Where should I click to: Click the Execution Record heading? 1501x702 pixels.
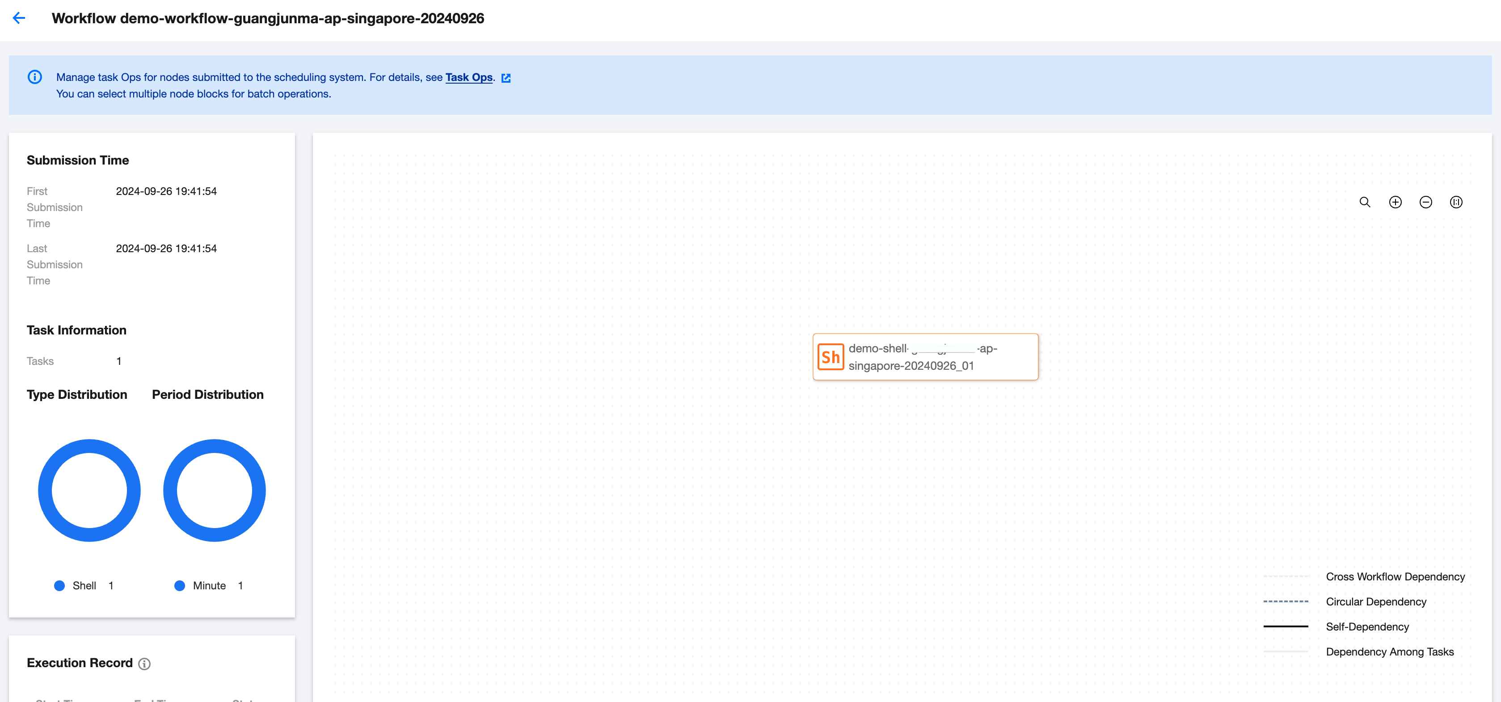(x=80, y=663)
